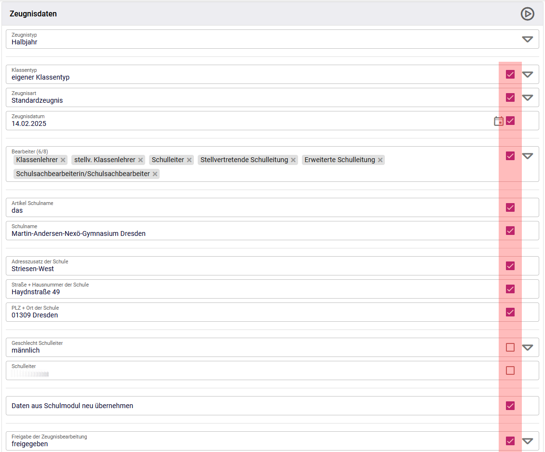The width and height of the screenshot is (545, 452).
Task: Uncheck Daten aus Schulmodul neu übernehmen
Action: [510, 406]
